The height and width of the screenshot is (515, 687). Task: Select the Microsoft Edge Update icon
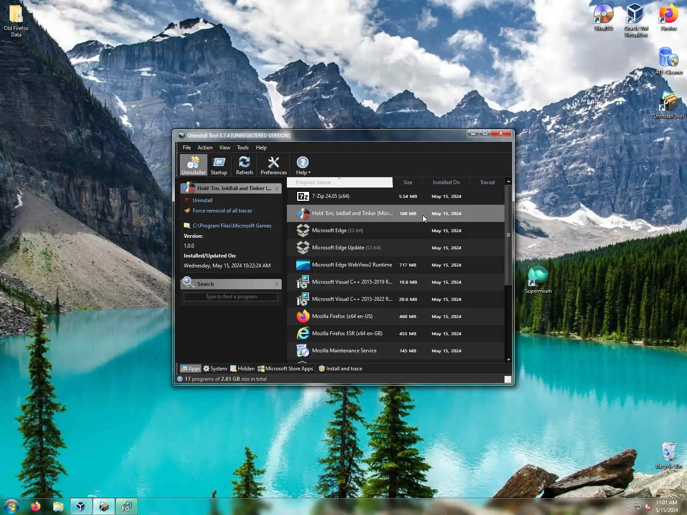point(303,248)
